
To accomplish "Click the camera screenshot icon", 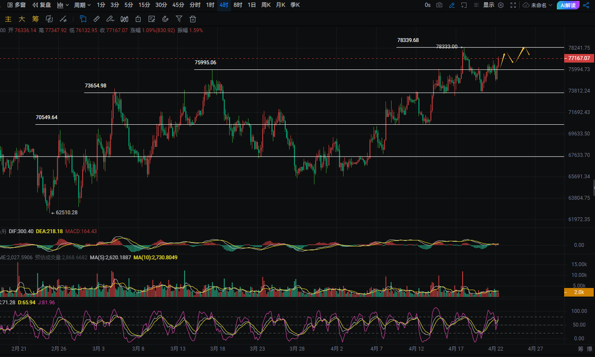I will (440, 5).
